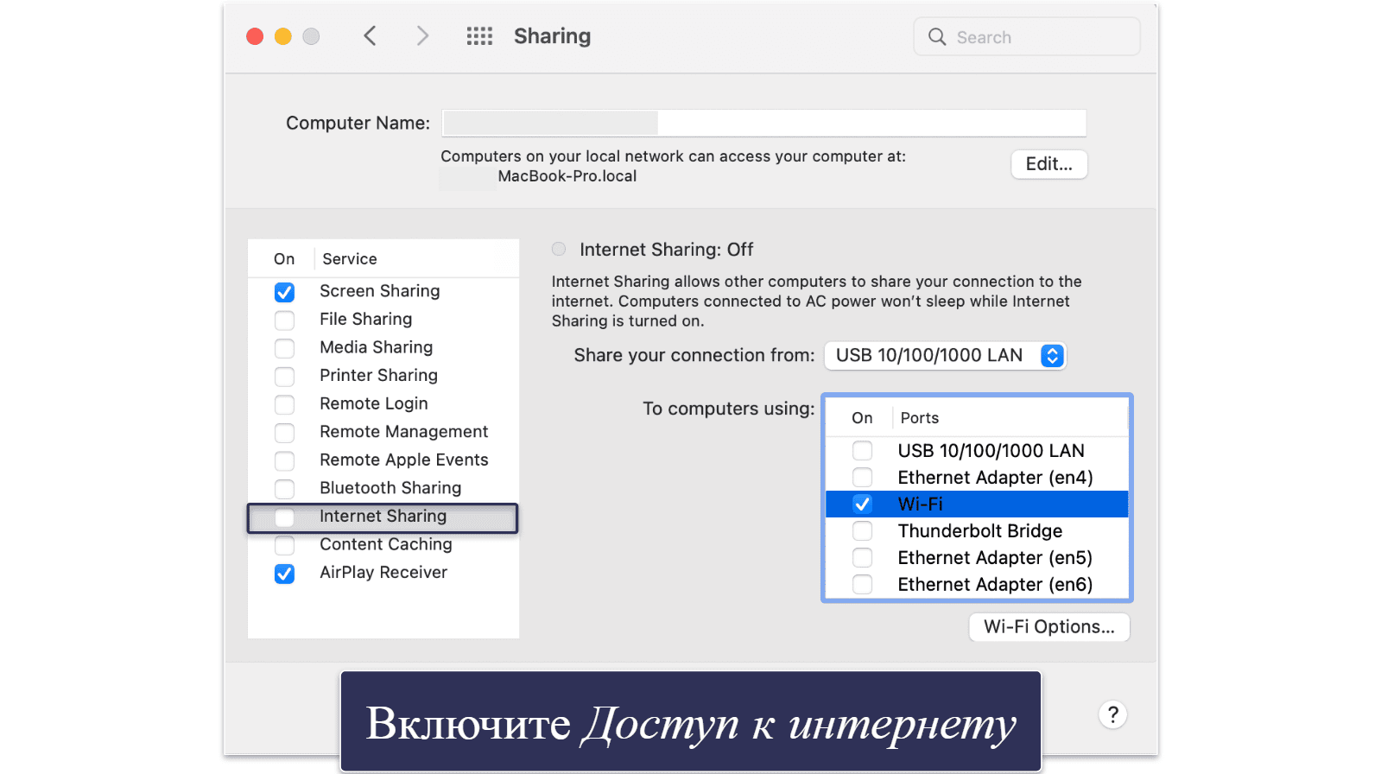The width and height of the screenshot is (1381, 774).
Task: Enable the File Sharing checkbox
Action: [x=284, y=320]
